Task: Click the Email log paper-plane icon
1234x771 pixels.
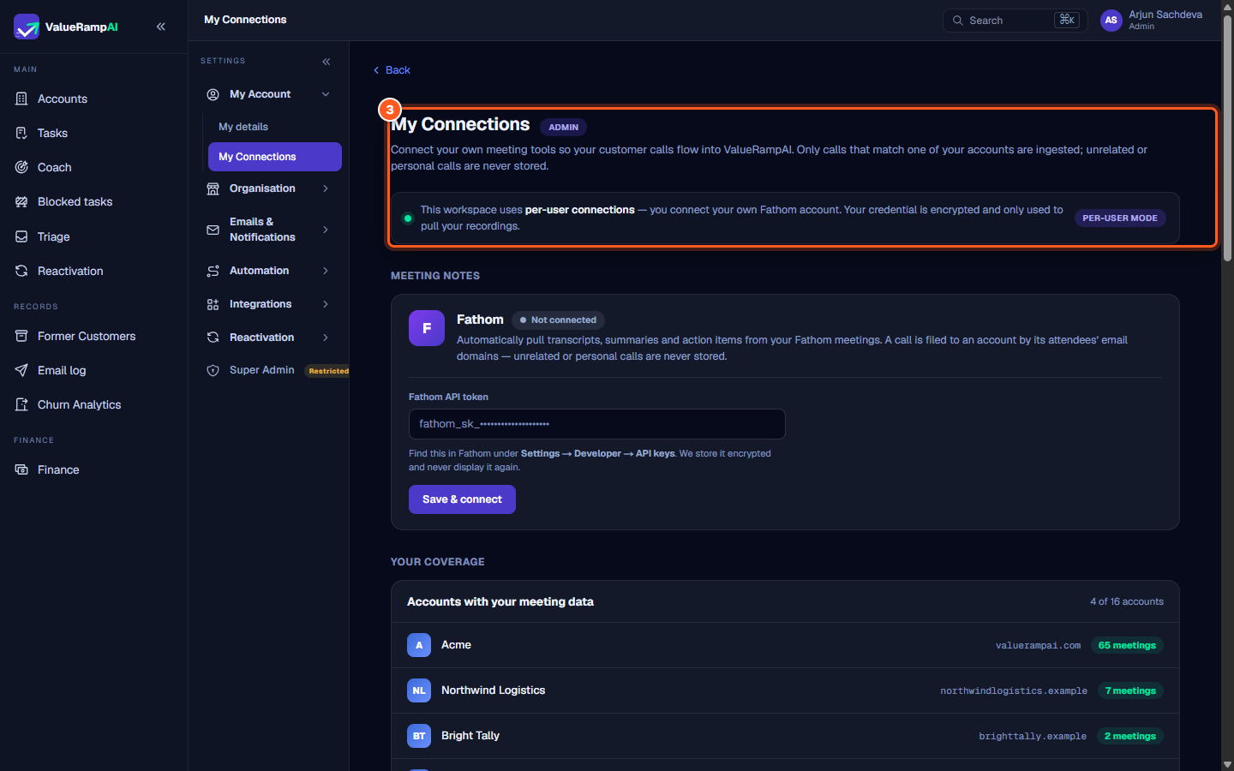Action: click(x=21, y=370)
